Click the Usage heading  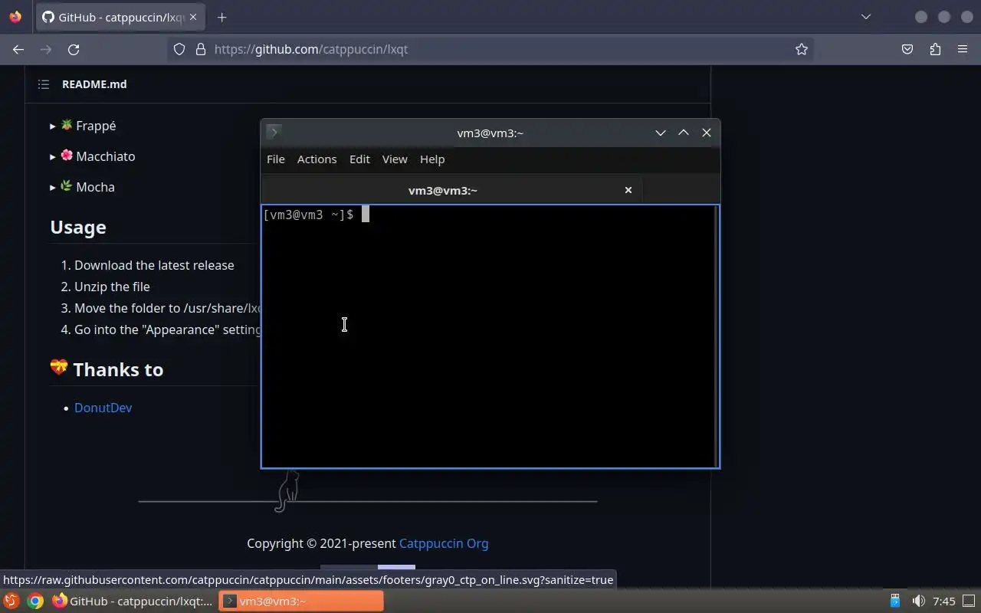click(78, 228)
